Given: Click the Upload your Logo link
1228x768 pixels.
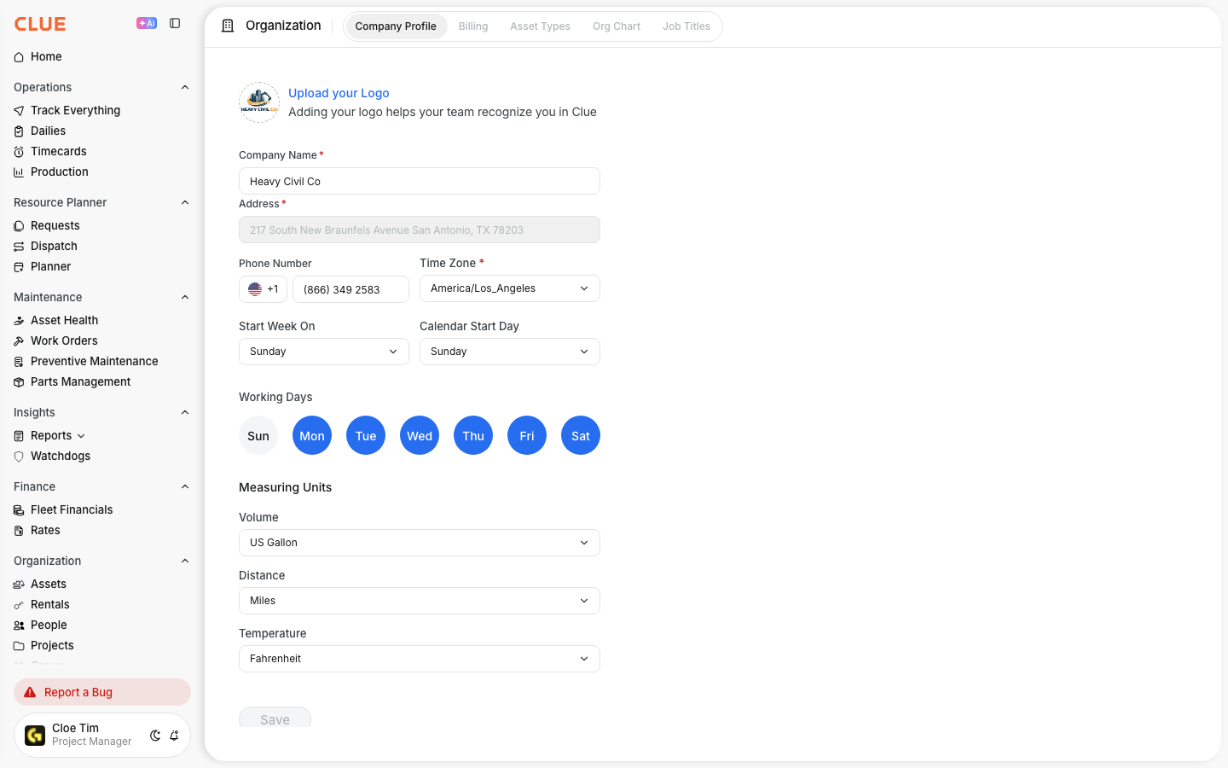Looking at the screenshot, I should point(339,93).
